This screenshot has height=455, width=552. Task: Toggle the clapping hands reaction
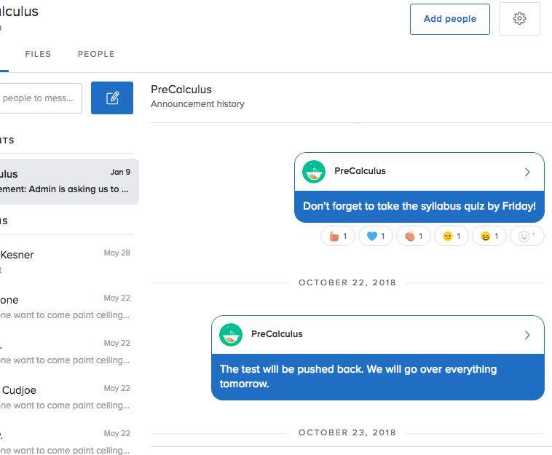pyautogui.click(x=415, y=236)
